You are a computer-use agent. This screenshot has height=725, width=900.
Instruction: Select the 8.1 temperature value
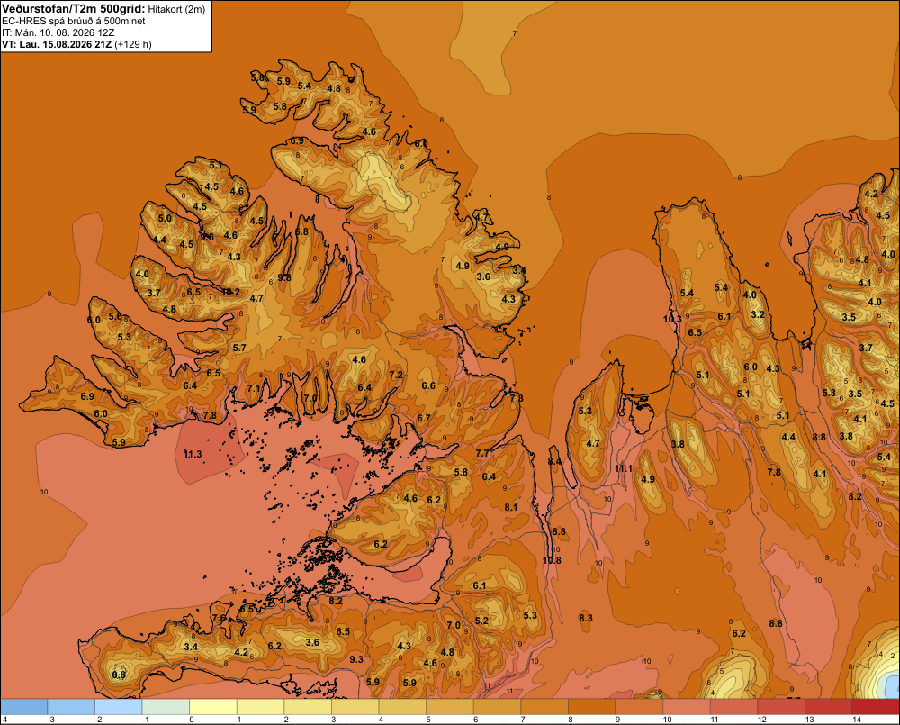point(511,507)
